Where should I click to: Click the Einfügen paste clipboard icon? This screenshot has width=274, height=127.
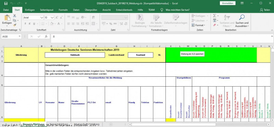click(7, 18)
